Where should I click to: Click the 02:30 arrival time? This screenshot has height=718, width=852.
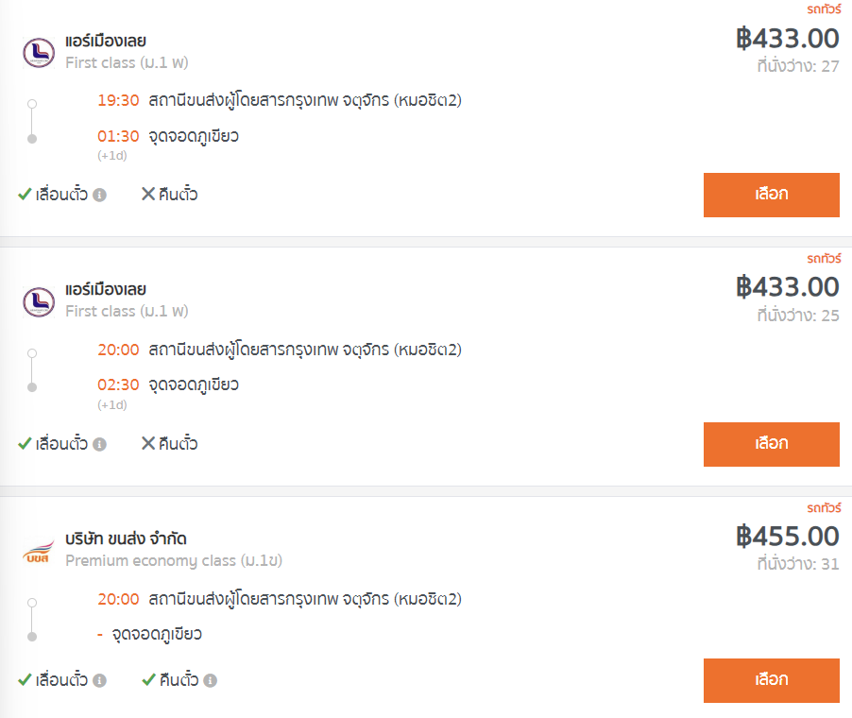click(118, 385)
